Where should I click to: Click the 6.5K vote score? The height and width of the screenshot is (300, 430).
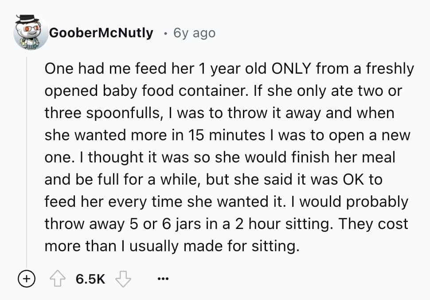(x=90, y=279)
